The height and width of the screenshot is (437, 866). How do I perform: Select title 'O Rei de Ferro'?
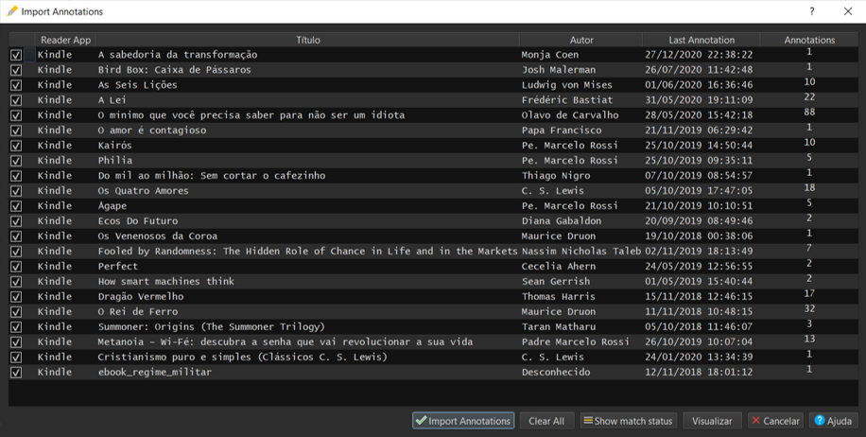point(138,311)
